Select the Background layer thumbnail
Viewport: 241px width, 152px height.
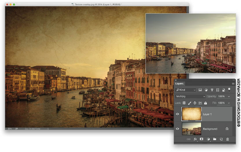coord(192,129)
